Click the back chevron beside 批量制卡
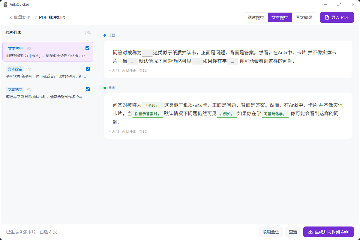Image resolution: width=360 pixels, height=240 pixels. point(11,17)
